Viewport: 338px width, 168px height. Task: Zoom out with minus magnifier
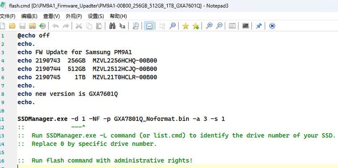(x=219, y=26)
